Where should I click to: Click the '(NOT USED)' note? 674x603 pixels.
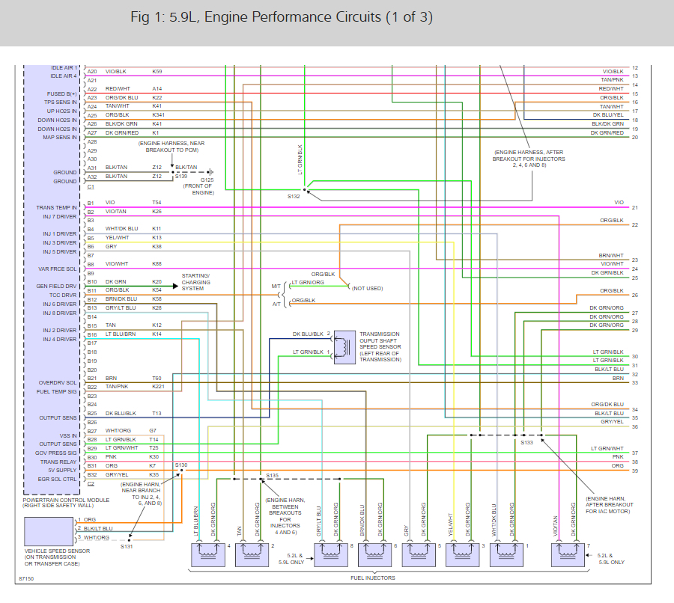(x=367, y=288)
